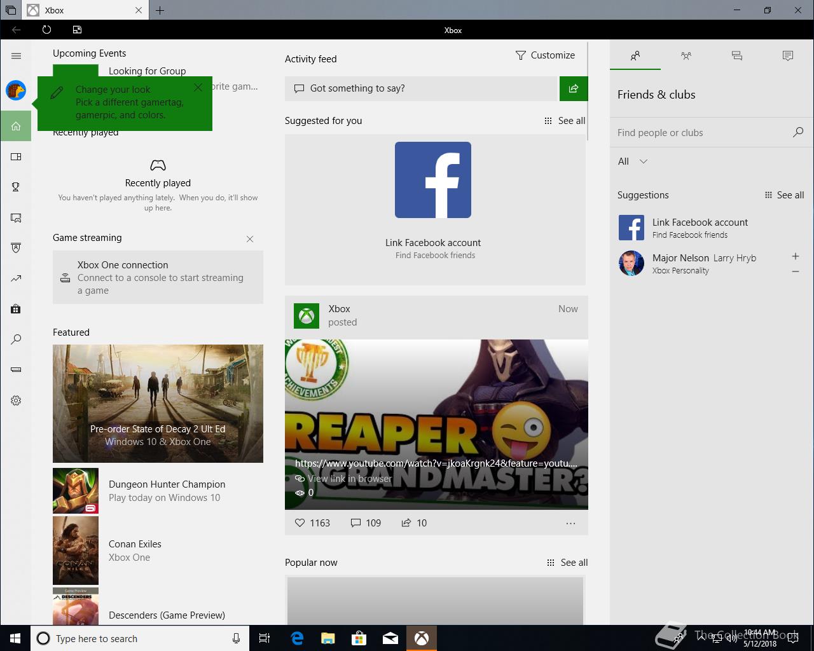The image size is (814, 651).
Task: Open Connection console sidebar icon
Action: click(16, 370)
